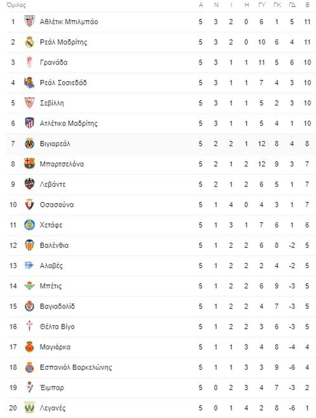This screenshot has height=418, width=316.
Task: Click the Real Sociedad club crest
Action: (x=29, y=82)
